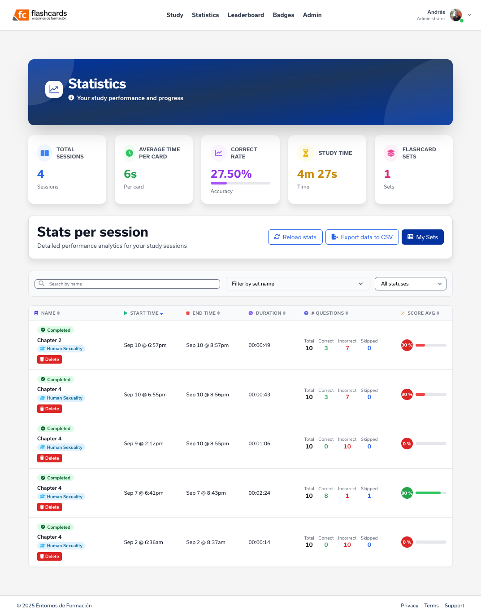481x615 pixels.
Task: Expand the All statuses dropdown
Action: (410, 284)
